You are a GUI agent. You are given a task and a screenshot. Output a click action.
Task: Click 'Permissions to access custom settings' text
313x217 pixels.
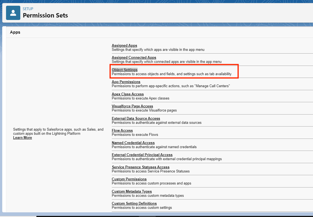pyautogui.click(x=142, y=207)
